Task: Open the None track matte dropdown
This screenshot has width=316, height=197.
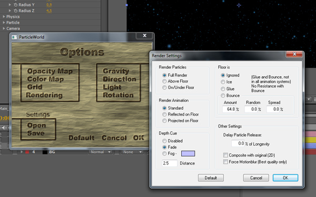Action: (x=132, y=152)
